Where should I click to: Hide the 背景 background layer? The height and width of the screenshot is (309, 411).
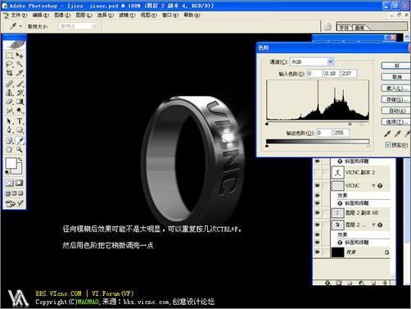317,252
